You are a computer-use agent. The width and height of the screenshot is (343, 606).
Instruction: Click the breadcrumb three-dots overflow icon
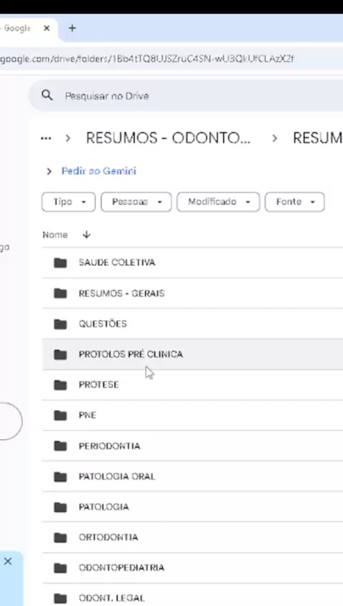(x=46, y=139)
